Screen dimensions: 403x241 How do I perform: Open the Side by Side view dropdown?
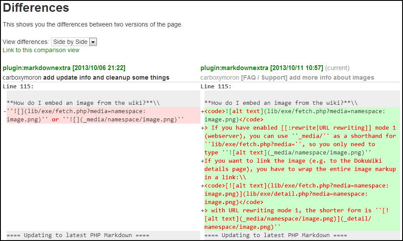(74, 42)
